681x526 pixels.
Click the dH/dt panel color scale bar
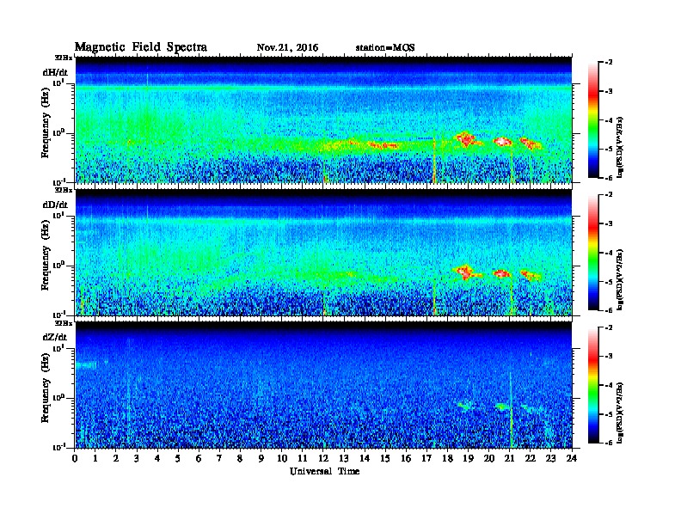point(593,119)
